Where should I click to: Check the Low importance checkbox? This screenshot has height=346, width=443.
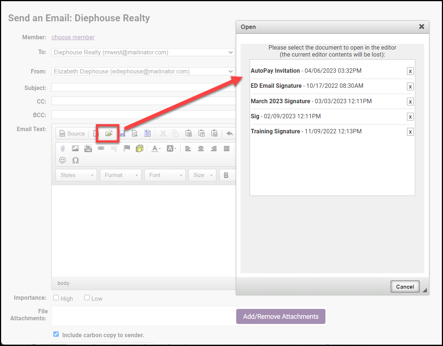click(x=87, y=298)
